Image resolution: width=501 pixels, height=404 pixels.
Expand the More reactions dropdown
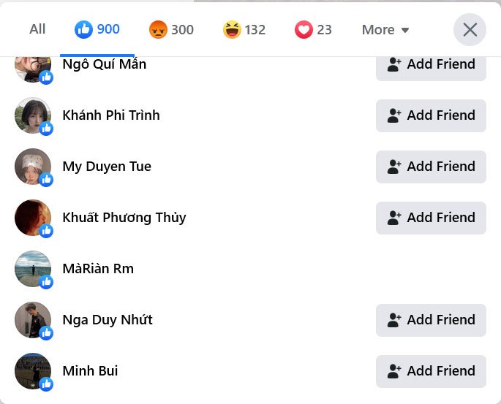point(385,30)
